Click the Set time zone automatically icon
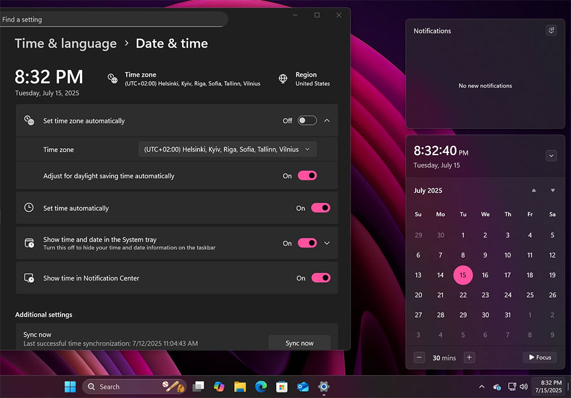 point(29,120)
